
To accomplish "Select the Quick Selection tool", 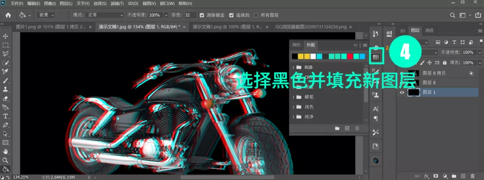I will [5, 63].
